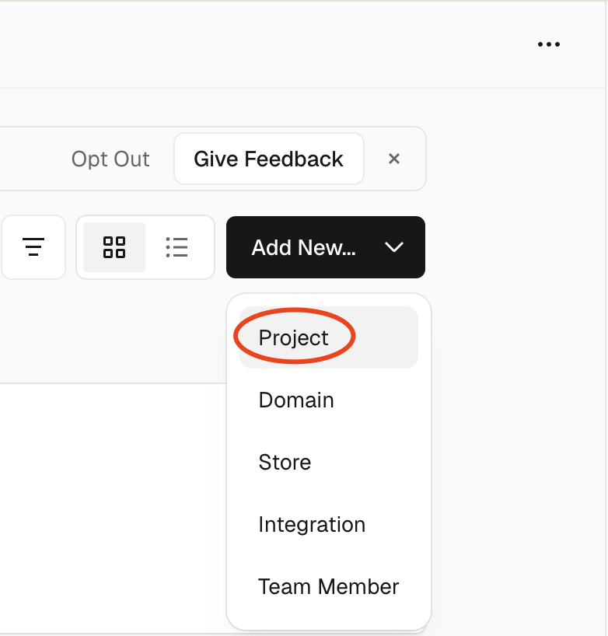The width and height of the screenshot is (608, 636).
Task: Click the four-squares grid icon
Action: point(114,247)
